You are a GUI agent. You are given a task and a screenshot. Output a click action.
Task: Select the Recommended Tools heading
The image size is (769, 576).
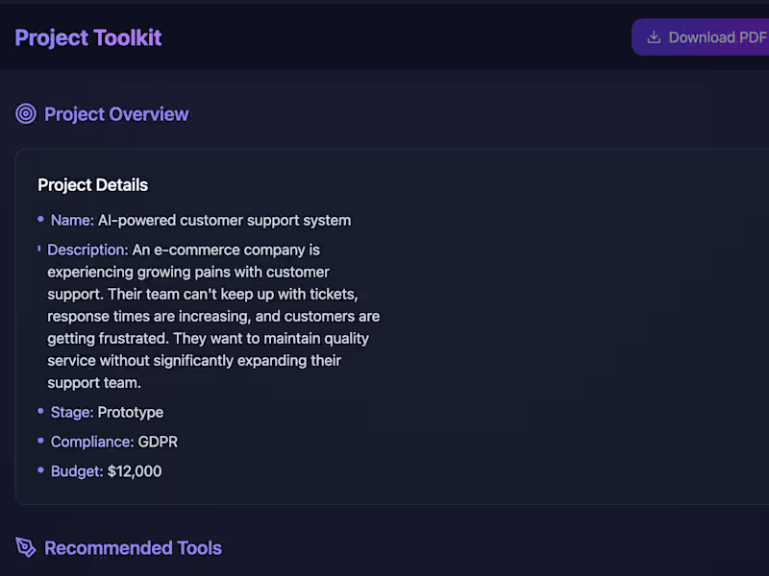pyautogui.click(x=133, y=548)
